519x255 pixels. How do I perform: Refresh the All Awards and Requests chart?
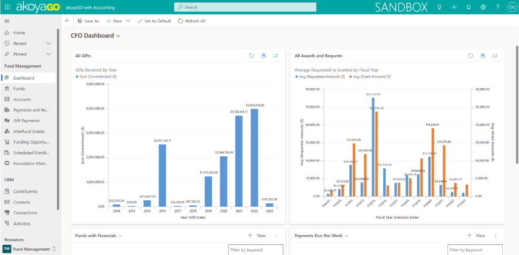[x=471, y=56]
